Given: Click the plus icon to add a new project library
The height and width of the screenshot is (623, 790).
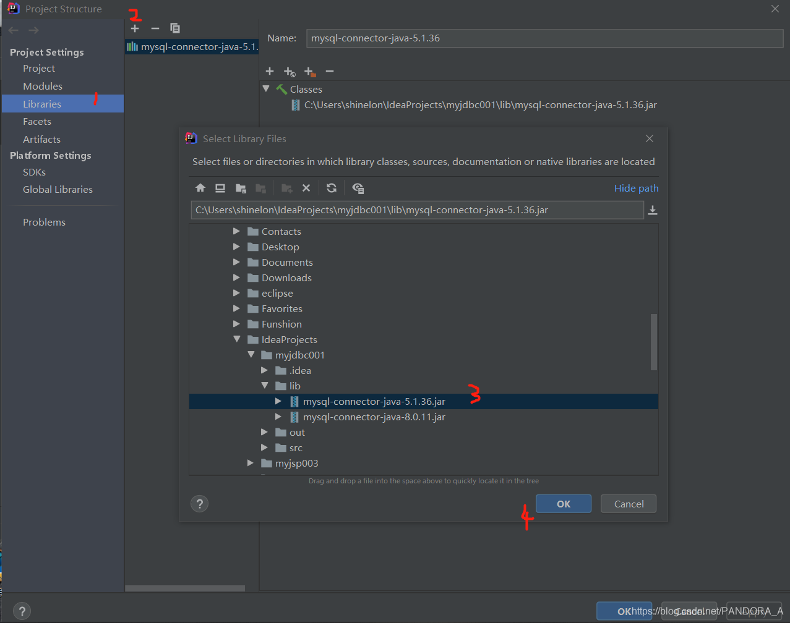Looking at the screenshot, I should click(x=135, y=28).
